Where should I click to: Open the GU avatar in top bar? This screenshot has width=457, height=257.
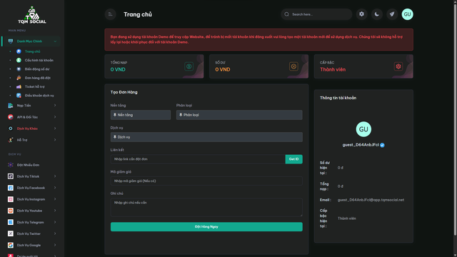click(x=407, y=14)
